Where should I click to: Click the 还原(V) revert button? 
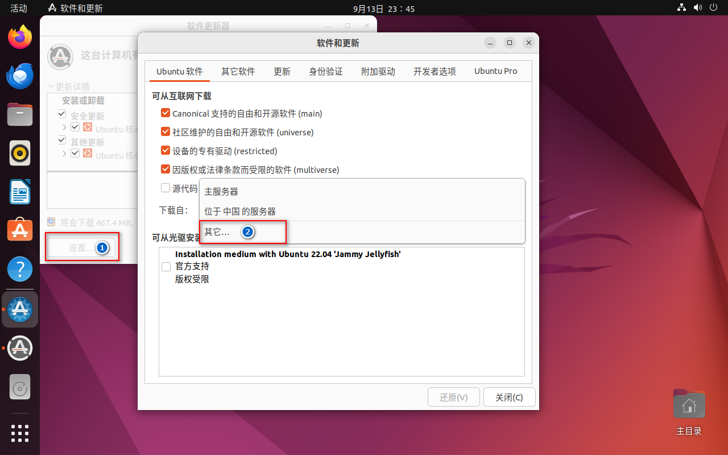(453, 397)
